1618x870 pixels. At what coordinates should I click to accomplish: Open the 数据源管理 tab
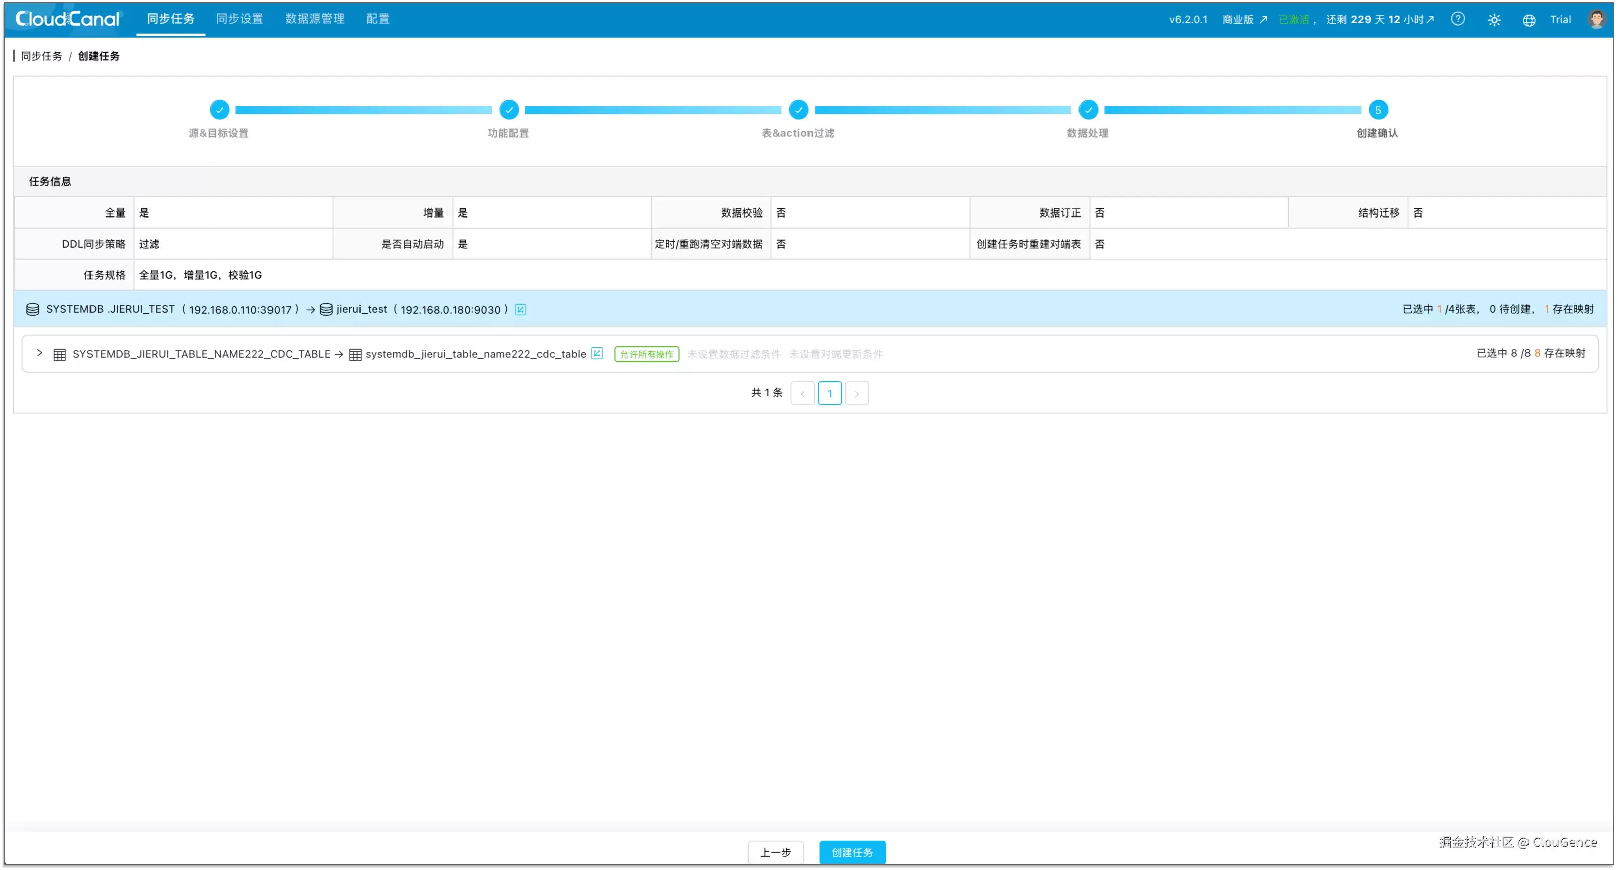tap(315, 19)
